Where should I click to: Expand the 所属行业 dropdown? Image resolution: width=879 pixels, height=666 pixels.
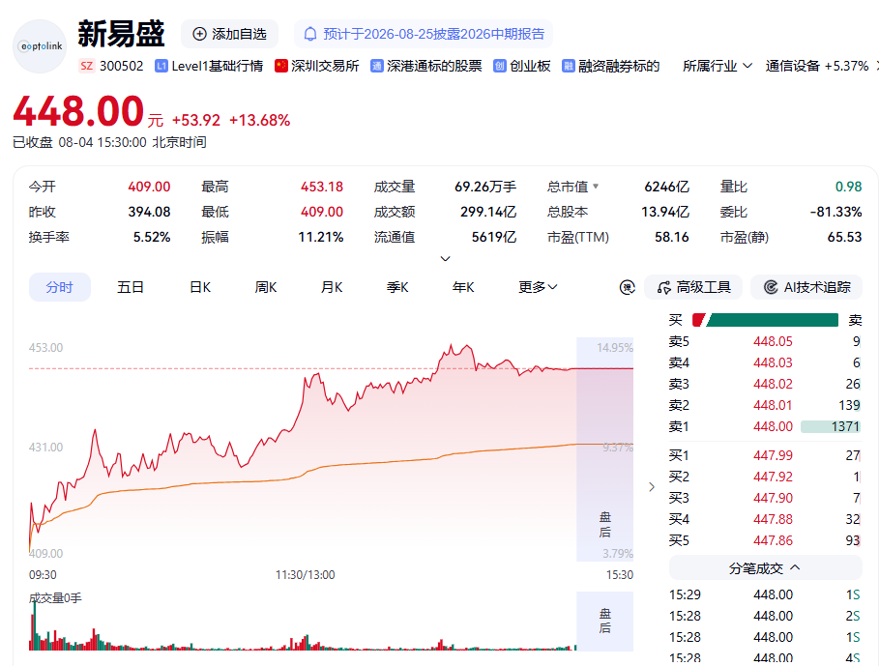(717, 66)
